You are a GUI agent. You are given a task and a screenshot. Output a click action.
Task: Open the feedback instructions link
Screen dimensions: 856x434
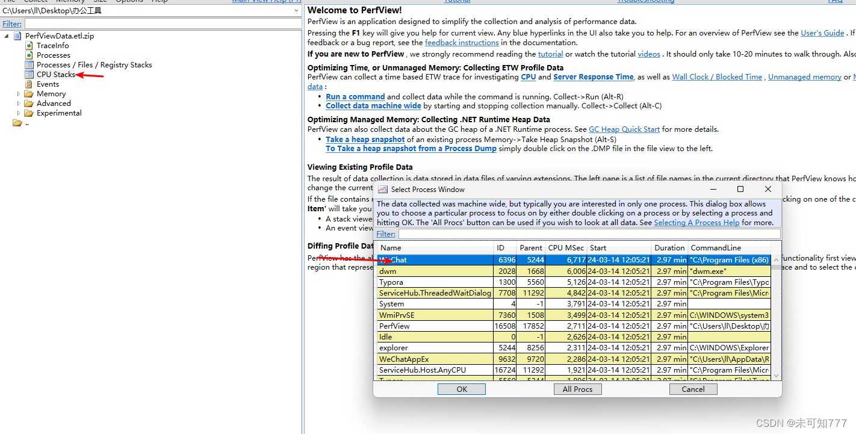tap(462, 43)
